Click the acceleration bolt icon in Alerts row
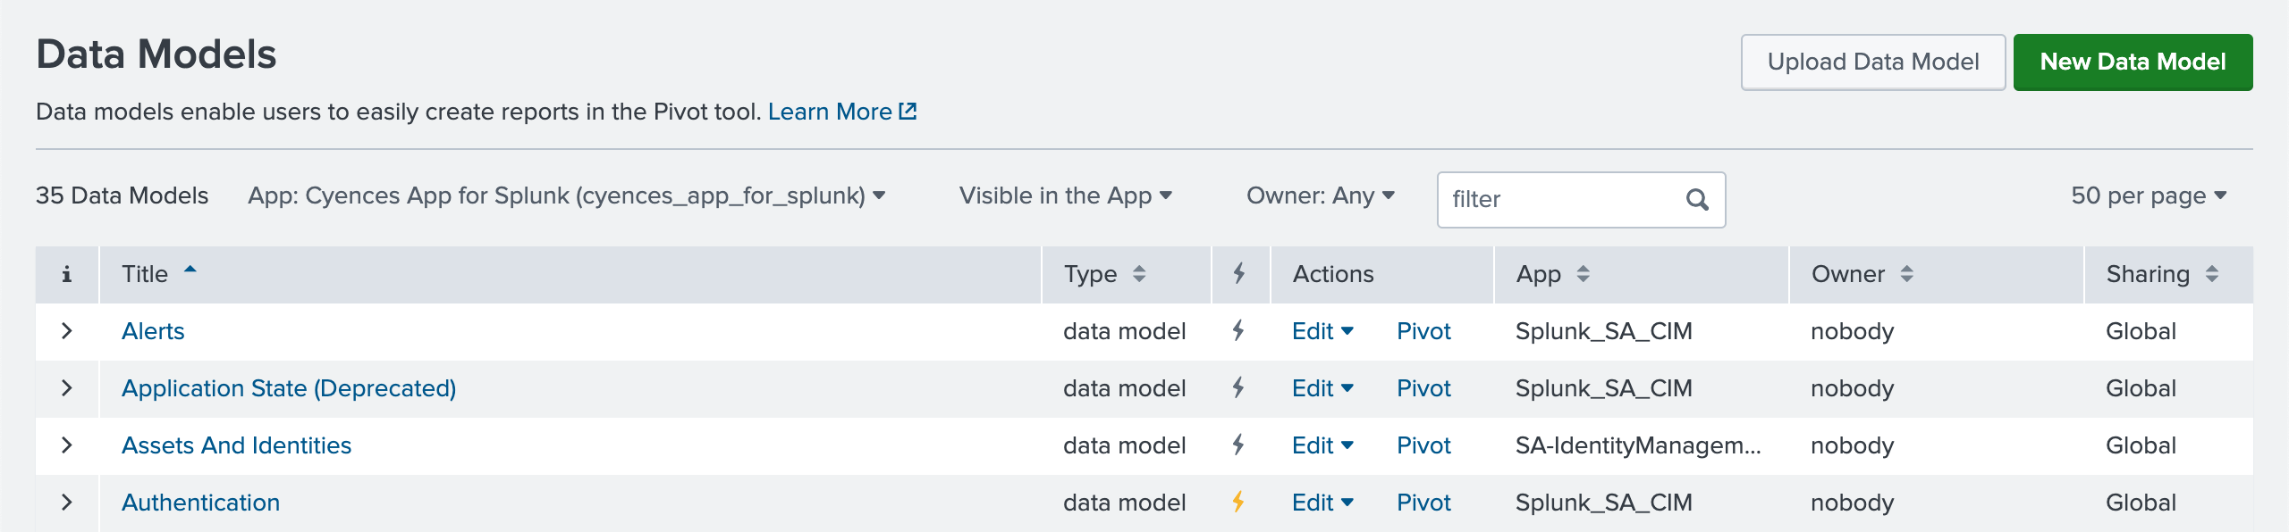Image resolution: width=2289 pixels, height=532 pixels. [1238, 330]
